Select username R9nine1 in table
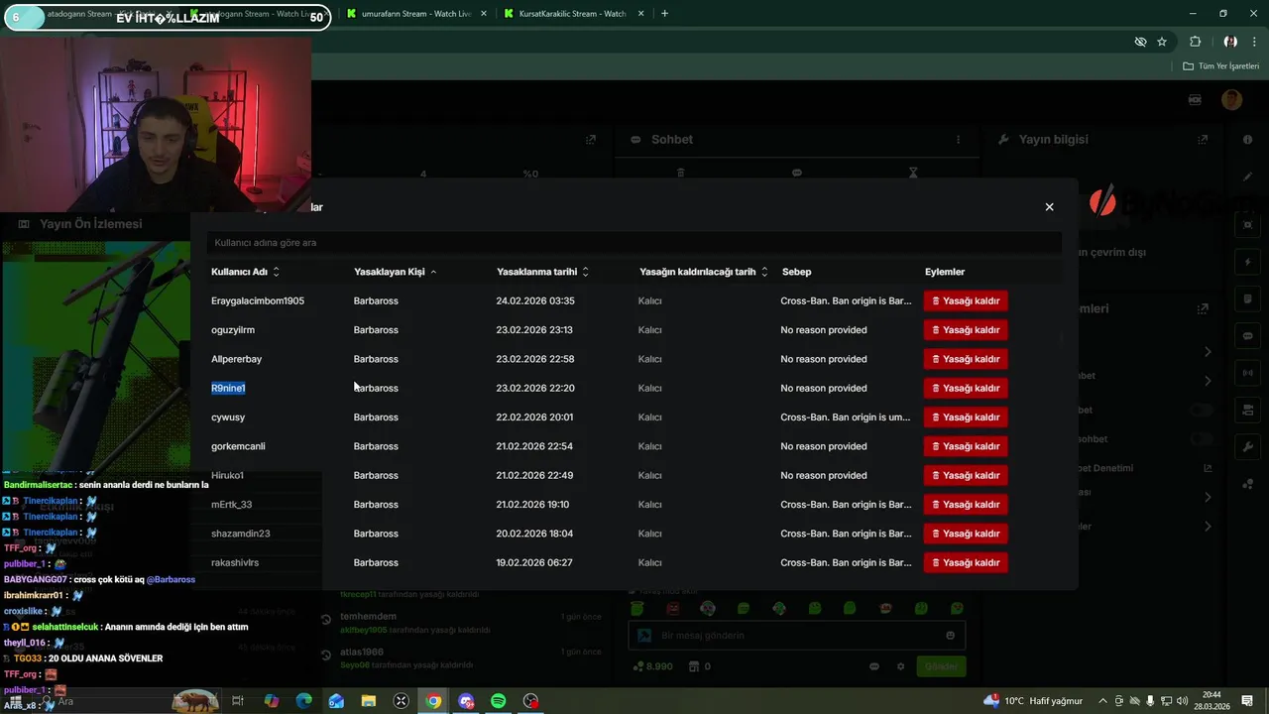Viewport: 1269px width, 714px height. tap(228, 388)
